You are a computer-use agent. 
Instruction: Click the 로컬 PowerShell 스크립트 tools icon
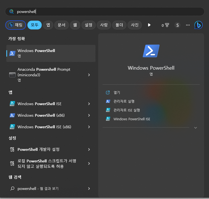pos(12,163)
